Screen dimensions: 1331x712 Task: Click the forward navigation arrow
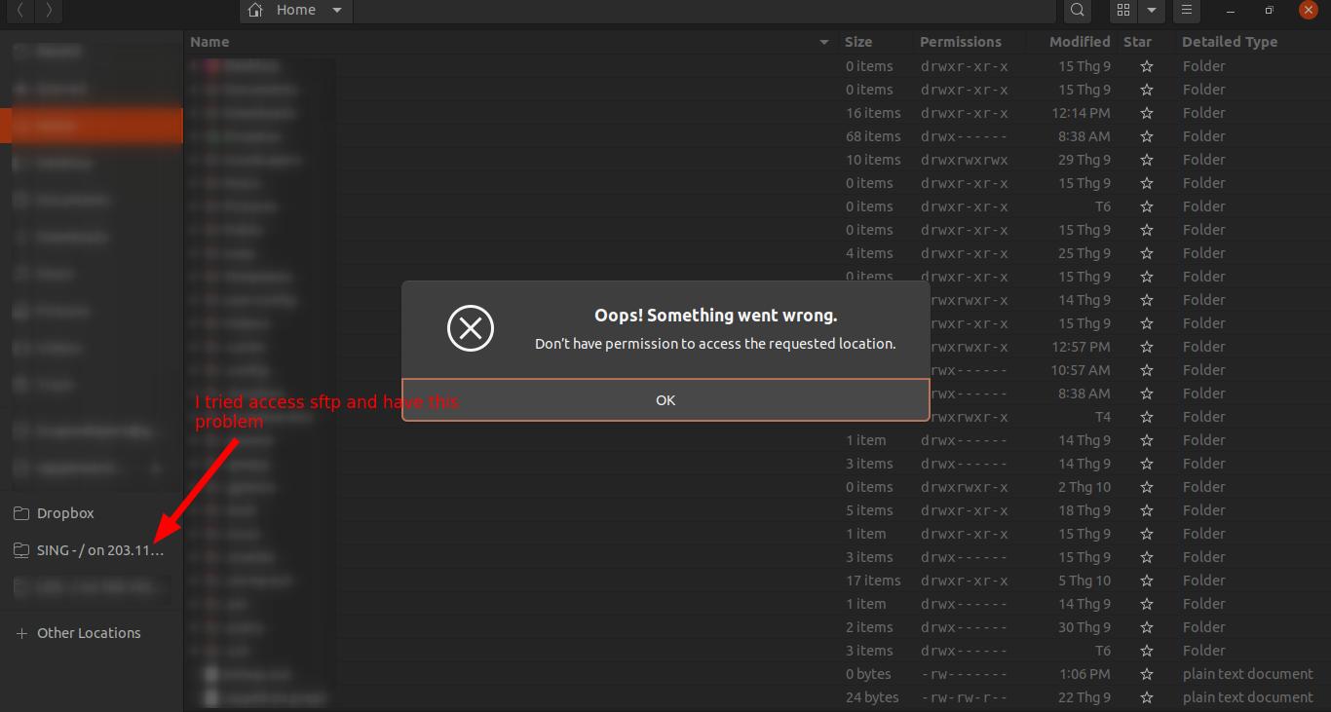tap(49, 10)
